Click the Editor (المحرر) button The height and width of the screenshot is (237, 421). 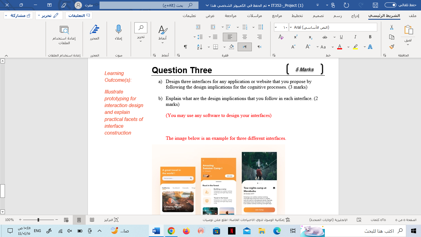pyautogui.click(x=95, y=33)
